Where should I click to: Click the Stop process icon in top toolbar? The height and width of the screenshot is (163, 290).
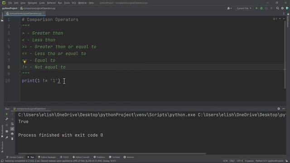point(271,8)
